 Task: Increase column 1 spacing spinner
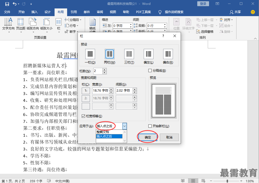[135, 89]
